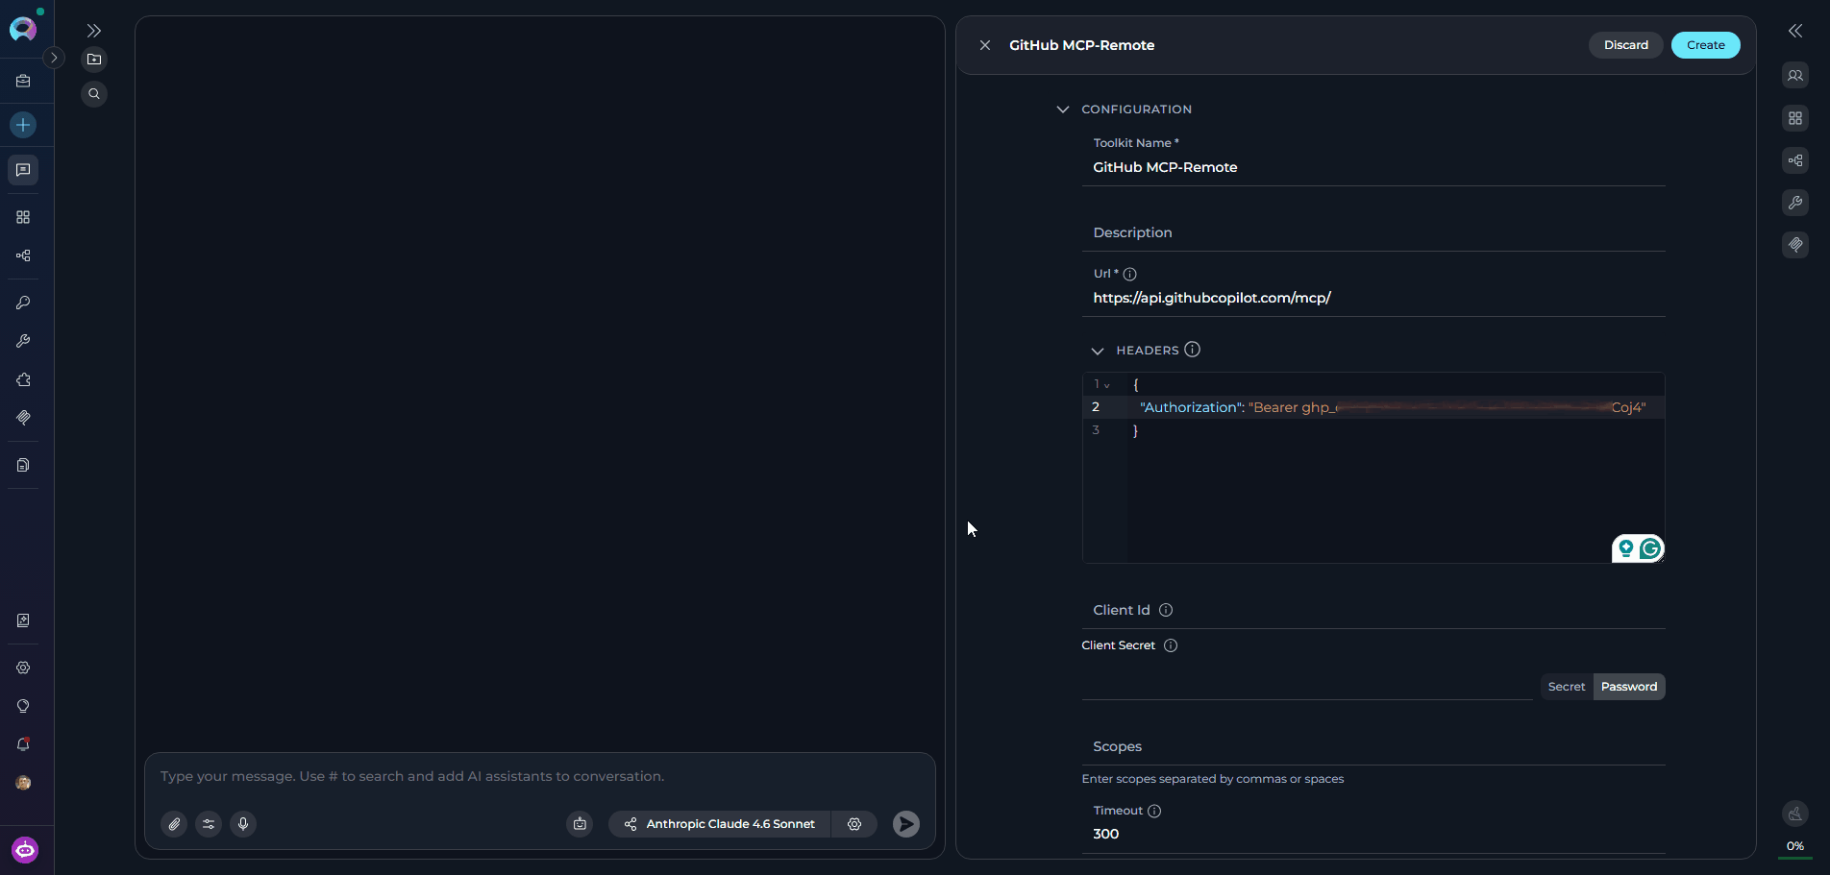Click the Url input field

pos(1373,298)
